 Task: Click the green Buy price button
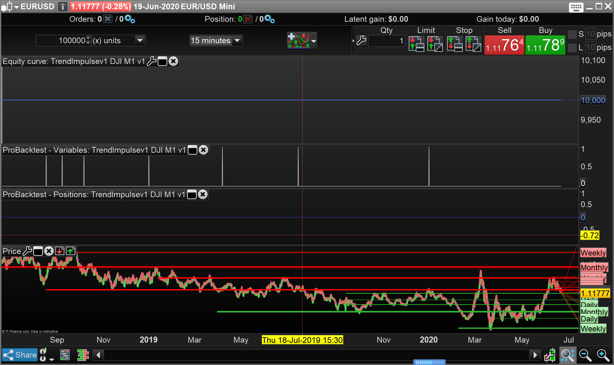pyautogui.click(x=545, y=45)
